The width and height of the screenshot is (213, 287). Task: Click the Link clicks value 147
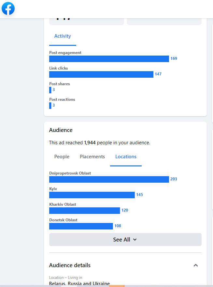[158, 74]
